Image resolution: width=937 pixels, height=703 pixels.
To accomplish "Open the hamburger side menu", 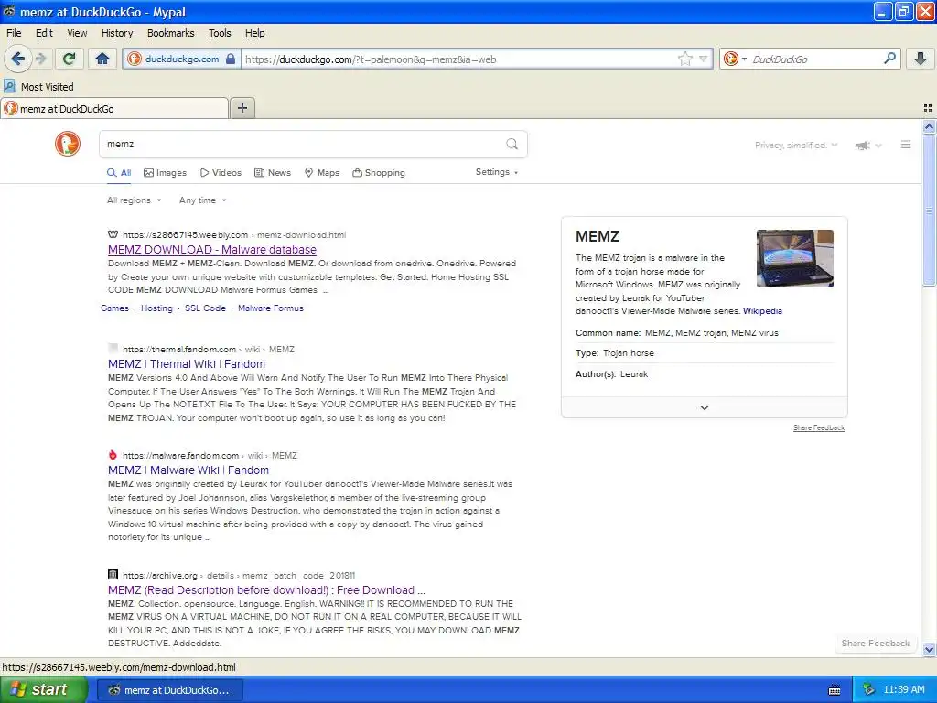I will (906, 145).
